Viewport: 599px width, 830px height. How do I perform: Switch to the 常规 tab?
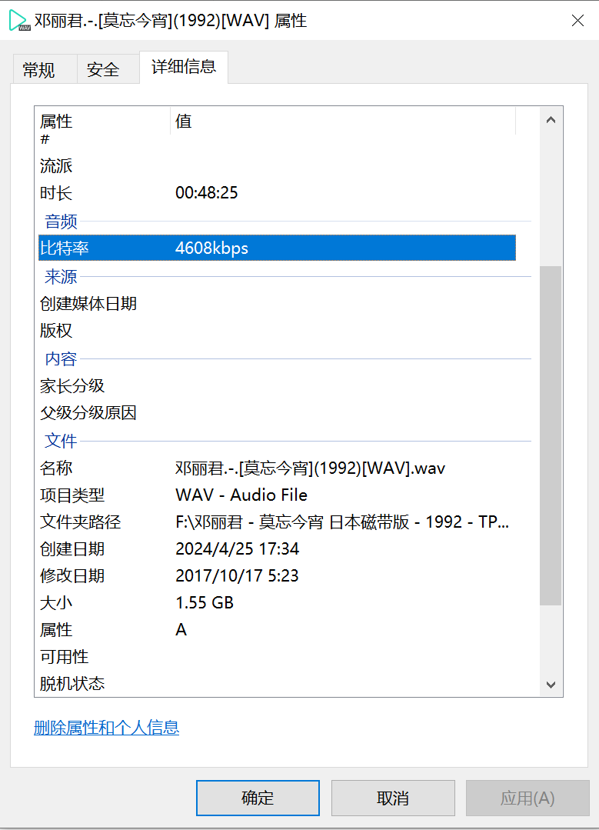[x=45, y=69]
